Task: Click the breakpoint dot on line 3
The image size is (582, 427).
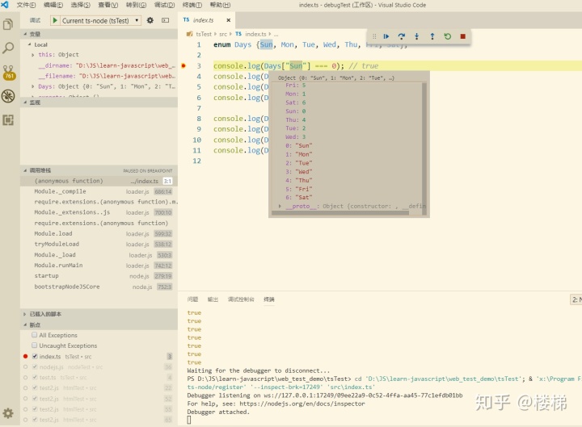Action: coord(183,65)
